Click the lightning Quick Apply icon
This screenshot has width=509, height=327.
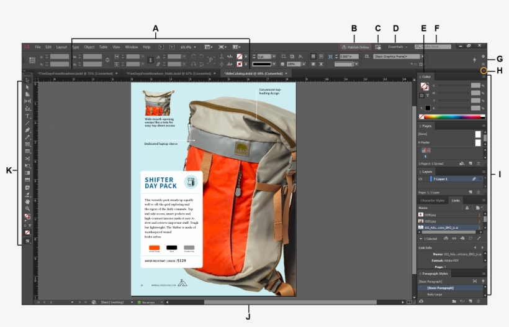point(474,60)
